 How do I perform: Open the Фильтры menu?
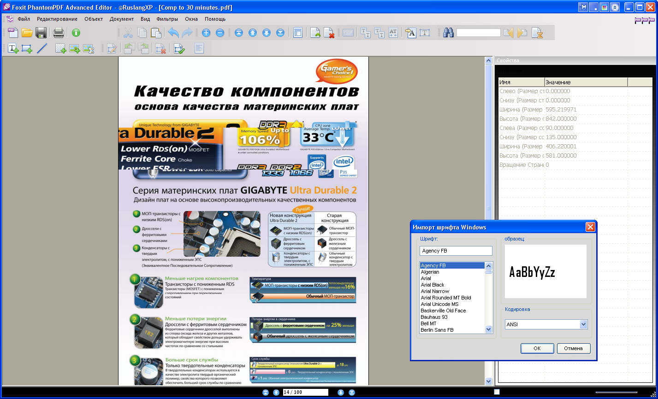[x=167, y=19]
